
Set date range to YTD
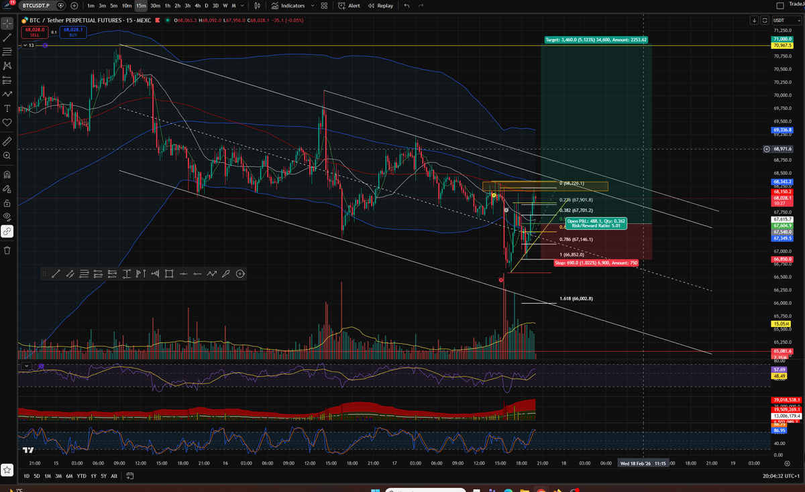click(80, 476)
